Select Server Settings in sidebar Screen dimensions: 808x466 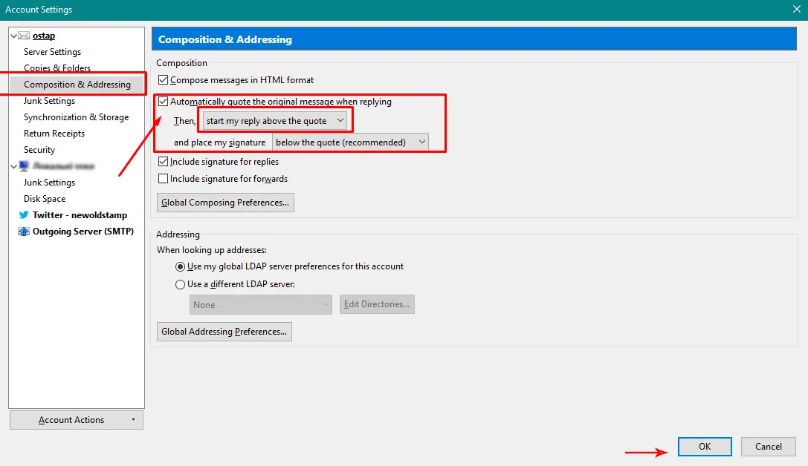(52, 52)
